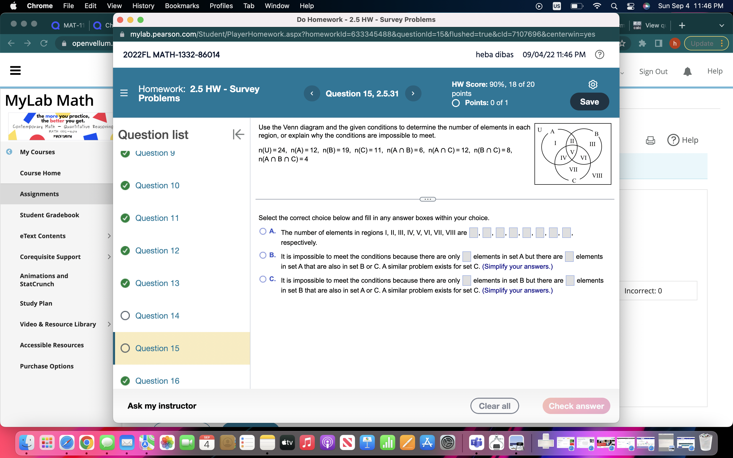
Task: Go to the next question with the right arrow
Action: pos(413,93)
